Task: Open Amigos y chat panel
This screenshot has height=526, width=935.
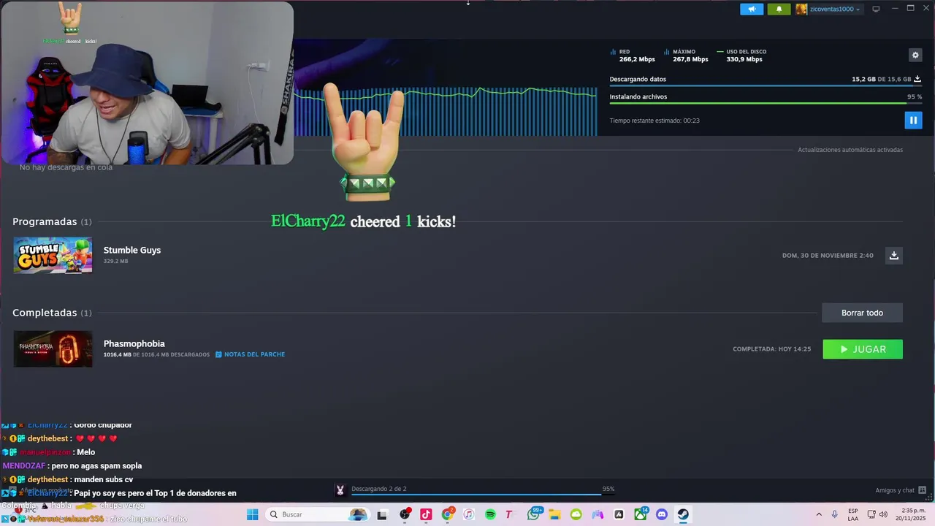Action: pyautogui.click(x=901, y=490)
